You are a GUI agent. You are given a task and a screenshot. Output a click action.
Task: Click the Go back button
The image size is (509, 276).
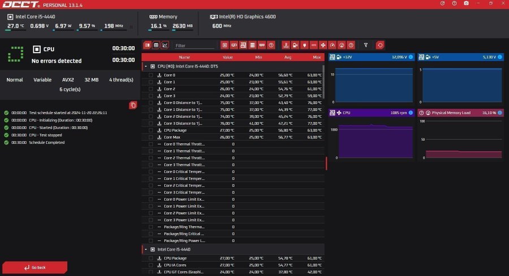(x=34, y=267)
